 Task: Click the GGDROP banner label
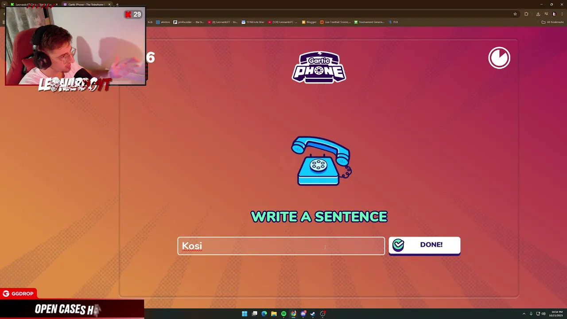coord(18,293)
